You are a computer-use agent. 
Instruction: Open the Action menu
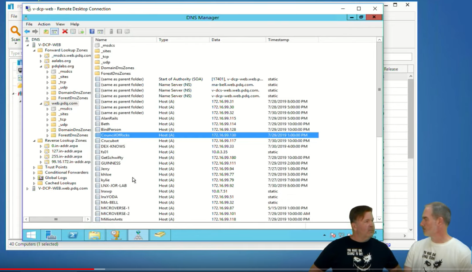[x=44, y=24]
